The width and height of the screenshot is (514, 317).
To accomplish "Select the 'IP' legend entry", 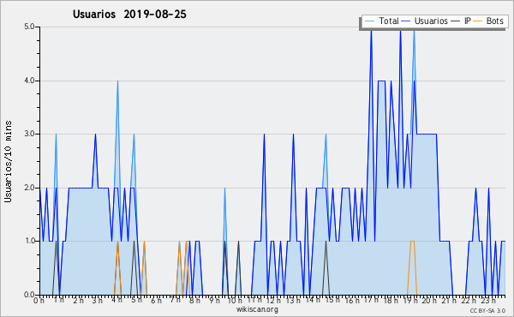I will (x=468, y=21).
